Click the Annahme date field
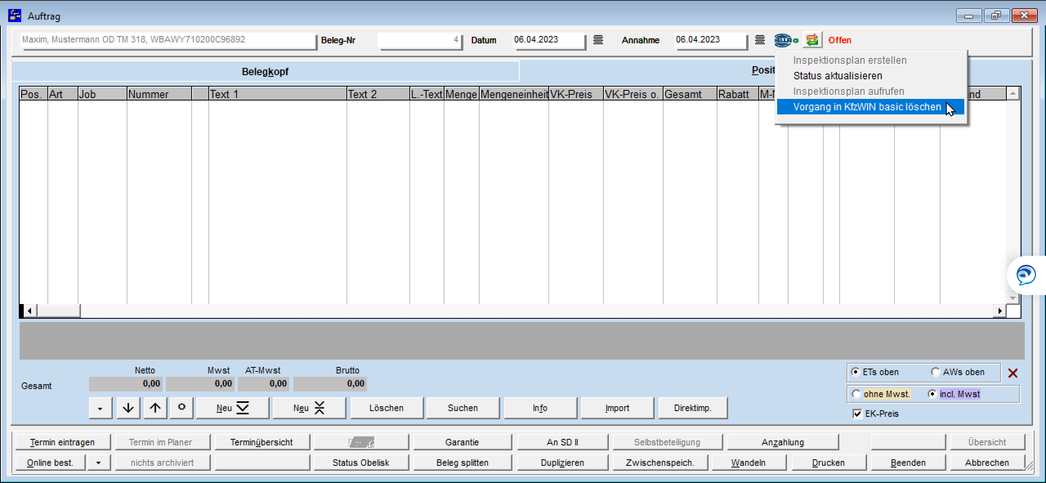The width and height of the screenshot is (1046, 483). [710, 40]
